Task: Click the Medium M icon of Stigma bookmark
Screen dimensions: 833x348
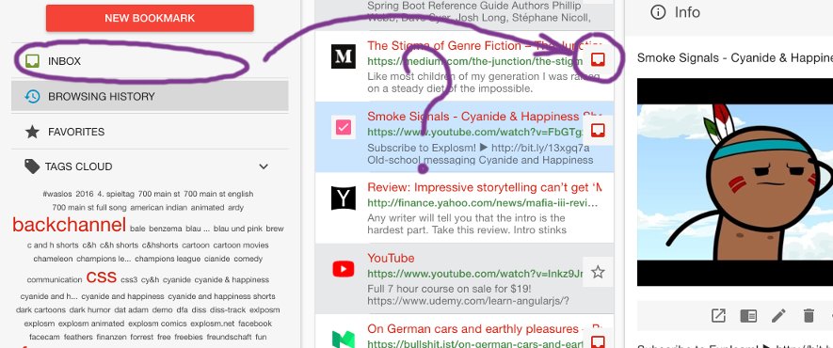Action: 344,56
